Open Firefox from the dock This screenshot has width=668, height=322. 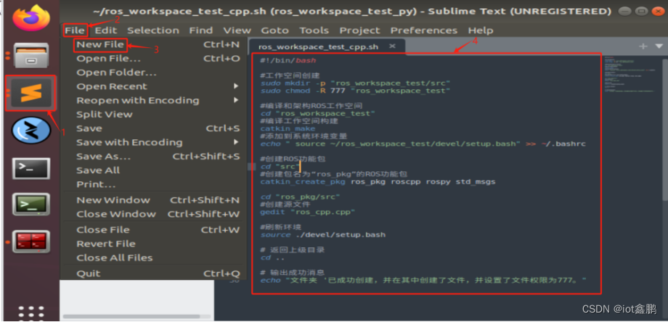coord(30,17)
